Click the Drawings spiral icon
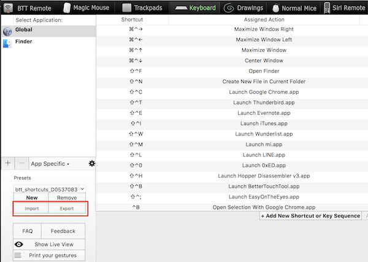 tap(229, 8)
